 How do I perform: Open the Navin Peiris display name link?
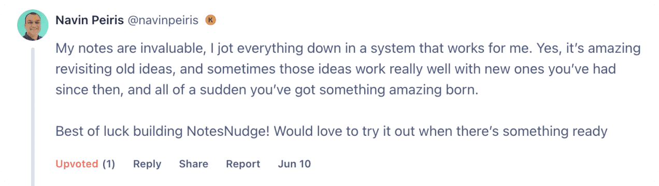coord(90,20)
